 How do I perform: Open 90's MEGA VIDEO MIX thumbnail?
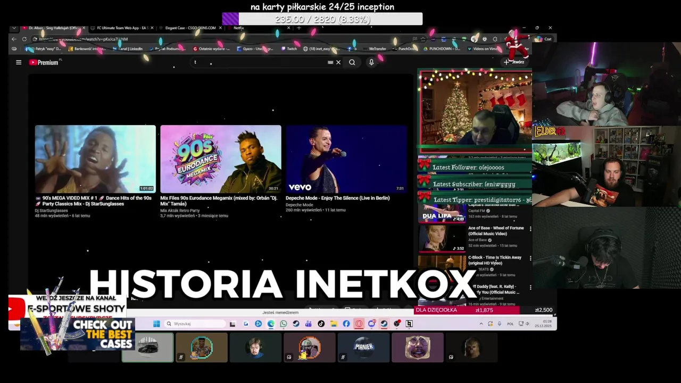(x=95, y=159)
